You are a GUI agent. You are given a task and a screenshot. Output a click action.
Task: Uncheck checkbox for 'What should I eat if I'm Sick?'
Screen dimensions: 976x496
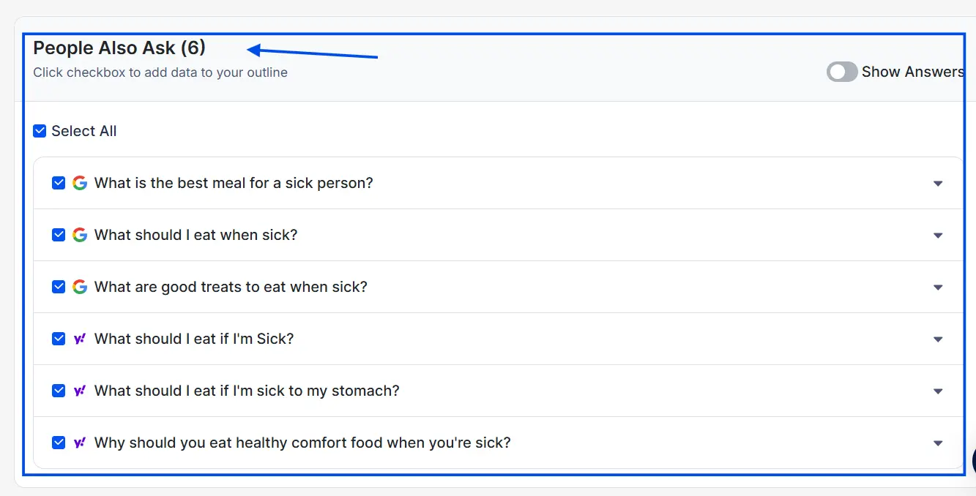[59, 339]
